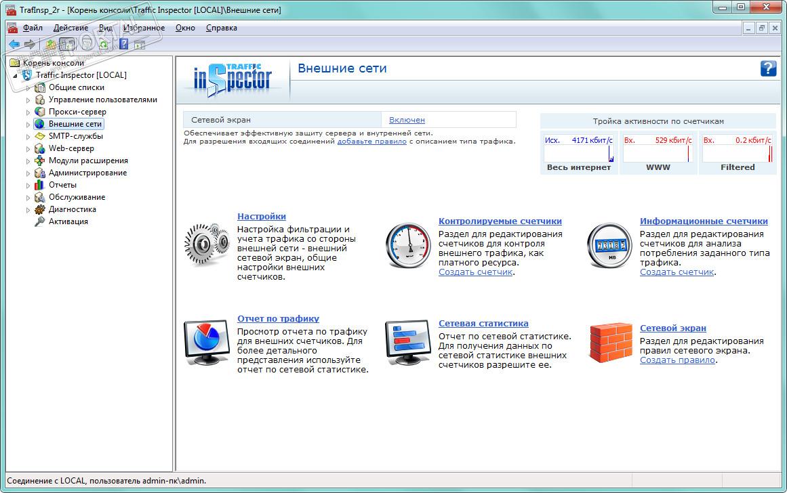Click the pie chart monitor icon for Отчет по трафику
787x493 pixels.
(207, 342)
